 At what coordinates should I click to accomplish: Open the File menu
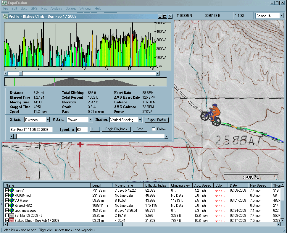(6, 9)
